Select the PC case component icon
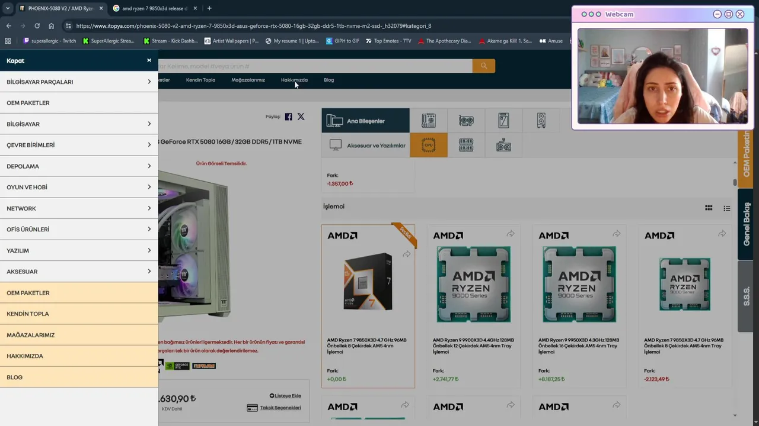 tap(541, 121)
